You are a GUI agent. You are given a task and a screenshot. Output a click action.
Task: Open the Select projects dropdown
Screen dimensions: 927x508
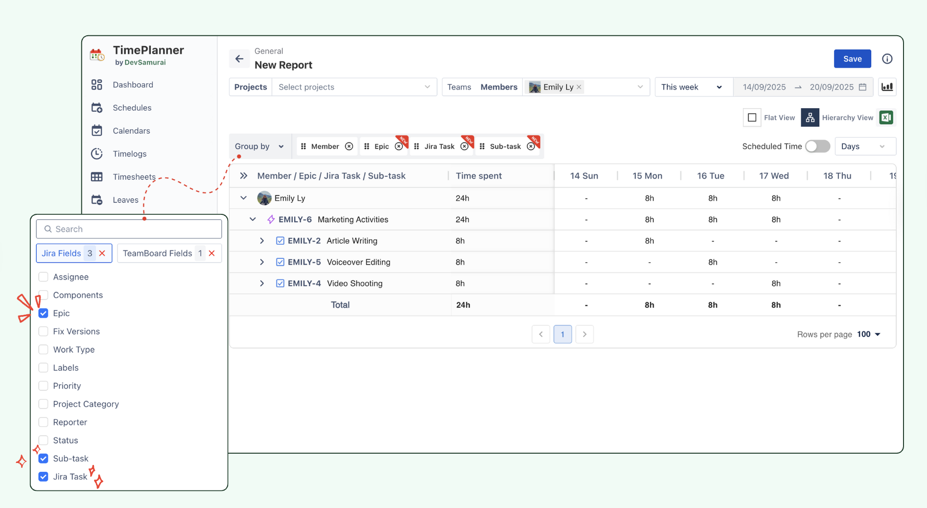click(x=354, y=87)
